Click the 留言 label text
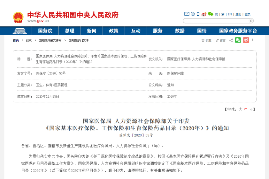Screen dimensions: 269x179 point(222,40)
